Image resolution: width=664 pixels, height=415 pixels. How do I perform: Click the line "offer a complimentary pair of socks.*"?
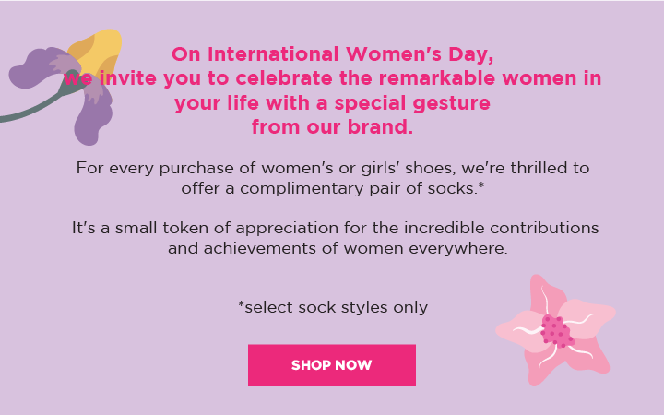click(x=333, y=188)
